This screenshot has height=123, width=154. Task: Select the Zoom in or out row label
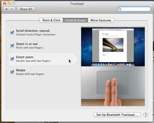[x=27, y=44]
